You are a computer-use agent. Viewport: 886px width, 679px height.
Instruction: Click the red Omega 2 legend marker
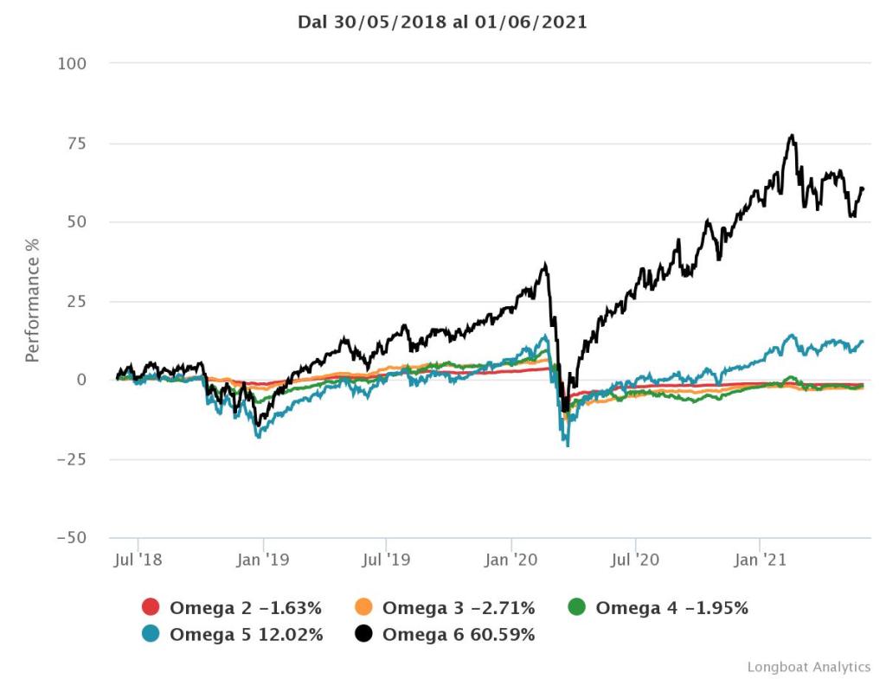pos(150,607)
